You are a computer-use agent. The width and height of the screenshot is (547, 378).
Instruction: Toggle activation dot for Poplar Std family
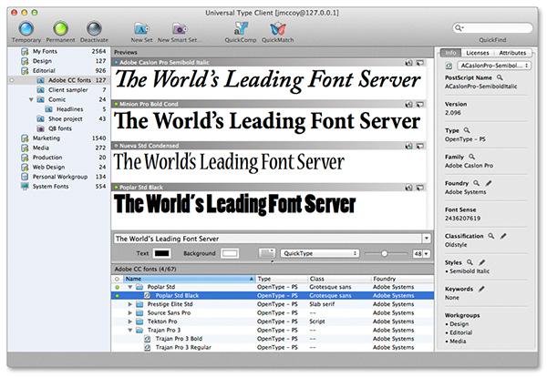pyautogui.click(x=117, y=286)
